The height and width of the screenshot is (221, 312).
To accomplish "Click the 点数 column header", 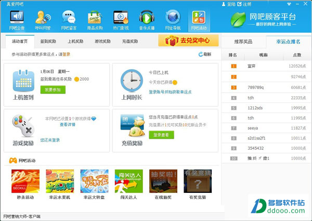I will 297,55.
